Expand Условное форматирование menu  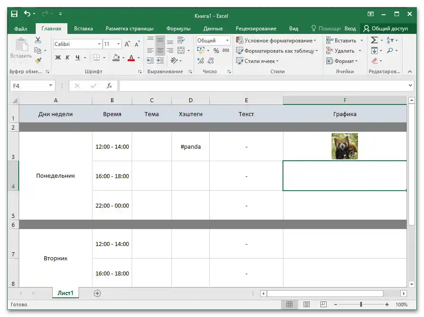click(x=276, y=41)
